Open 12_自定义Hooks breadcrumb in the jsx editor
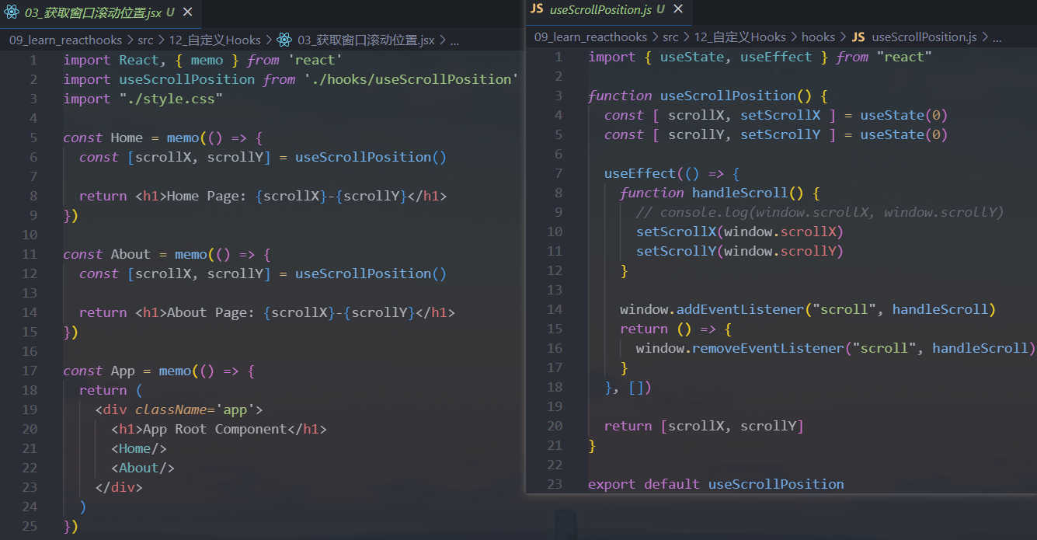 (215, 40)
